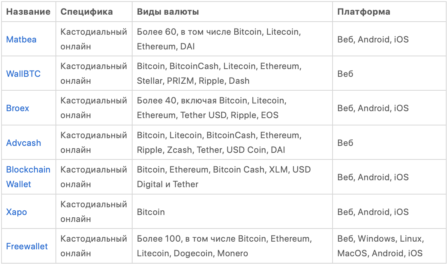The image size is (447, 264).
Task: Click the 'Название' column header
Action: pos(28,12)
